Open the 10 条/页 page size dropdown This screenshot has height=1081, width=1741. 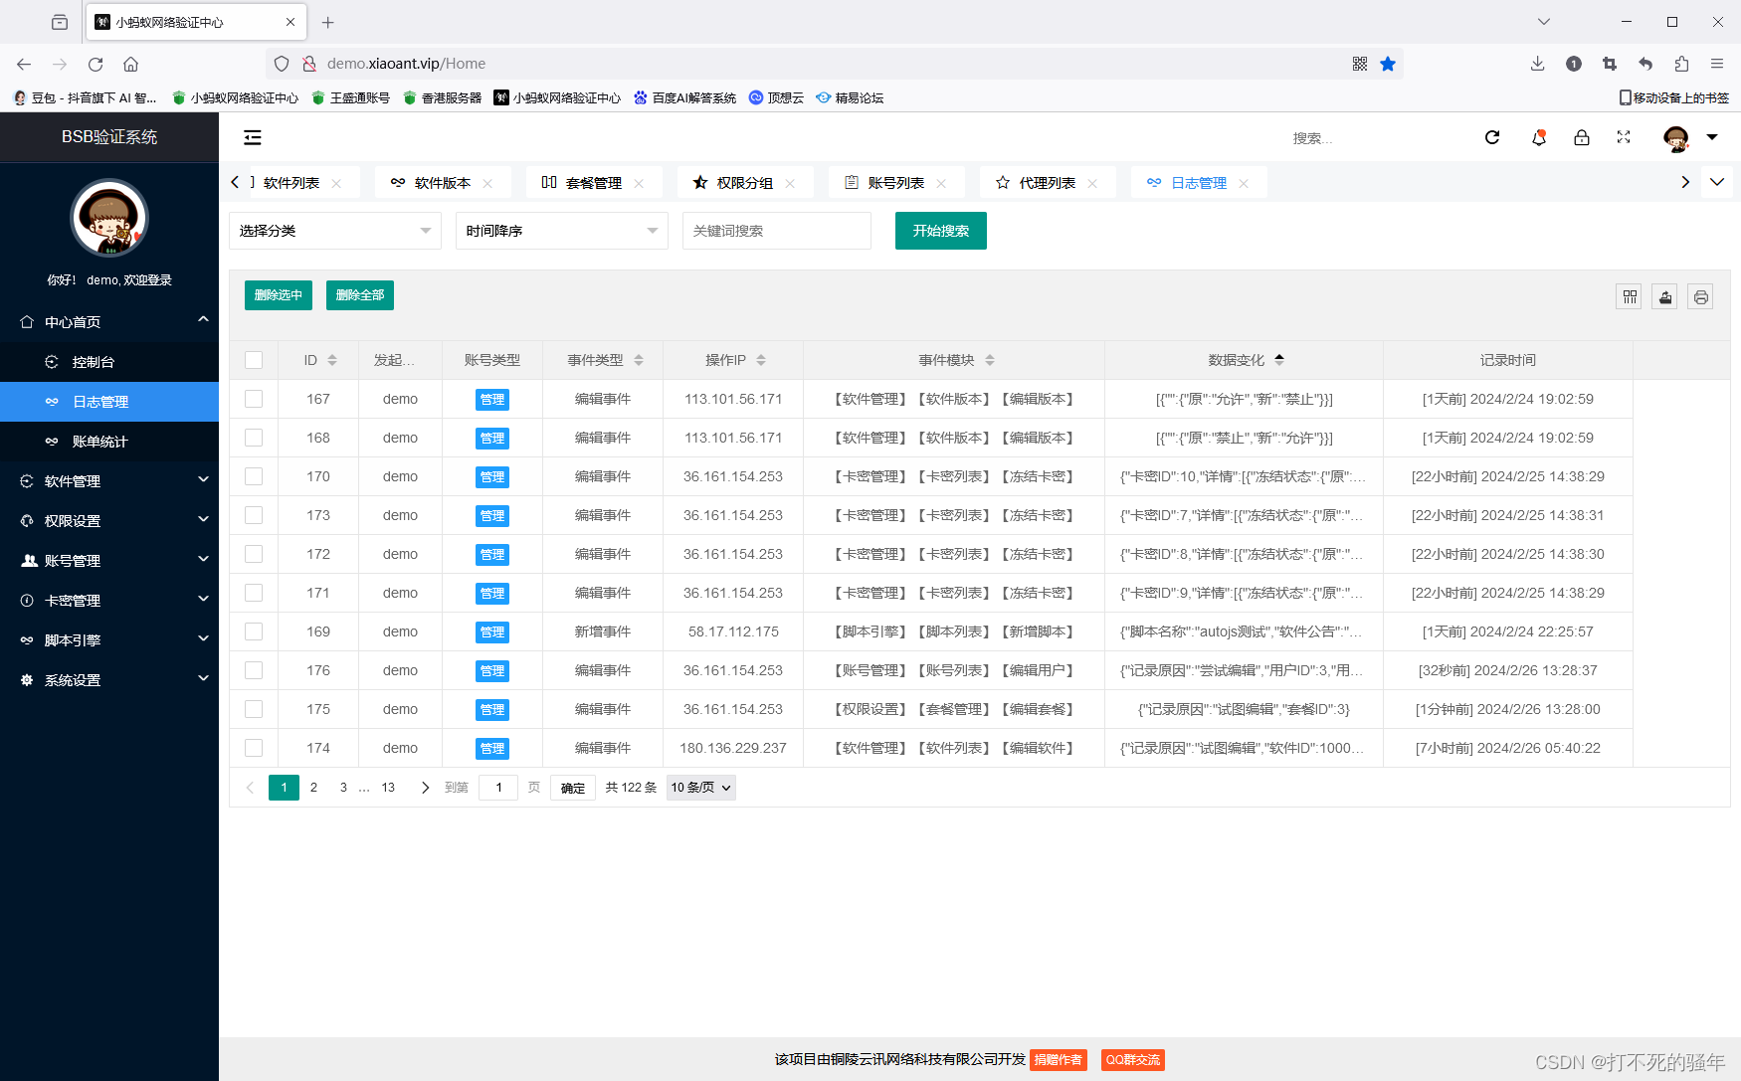click(701, 788)
